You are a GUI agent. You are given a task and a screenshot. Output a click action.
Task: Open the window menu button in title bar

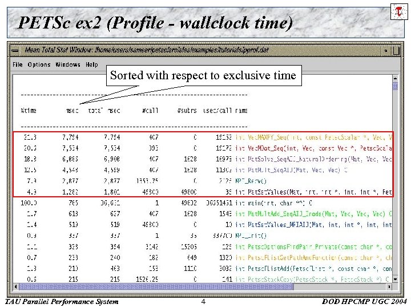point(15,51)
